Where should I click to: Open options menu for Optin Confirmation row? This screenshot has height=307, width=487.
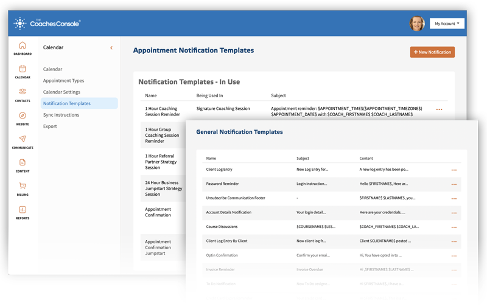pyautogui.click(x=454, y=256)
